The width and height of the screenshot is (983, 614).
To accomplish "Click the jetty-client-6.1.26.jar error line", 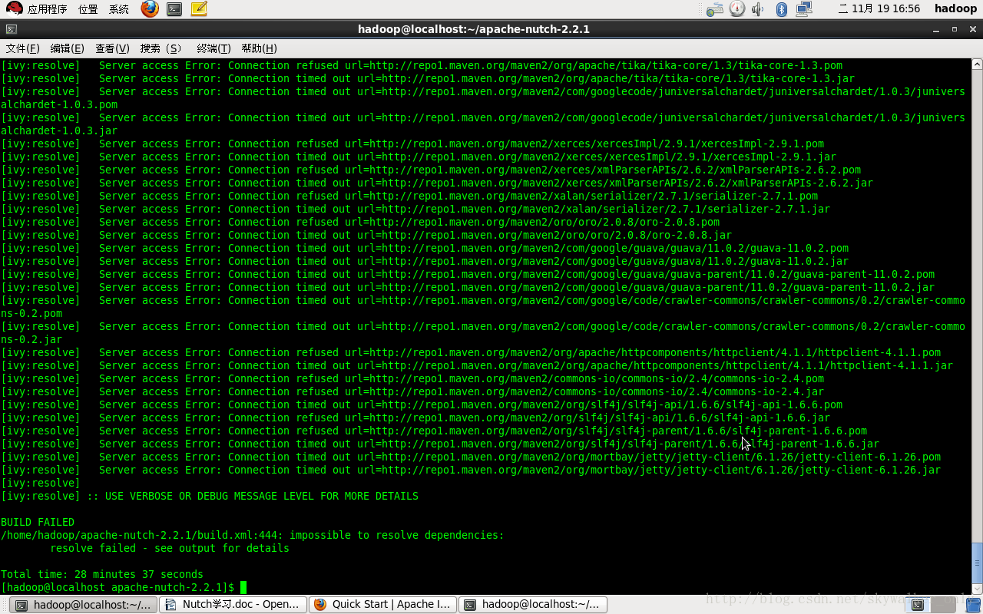I will pos(471,470).
